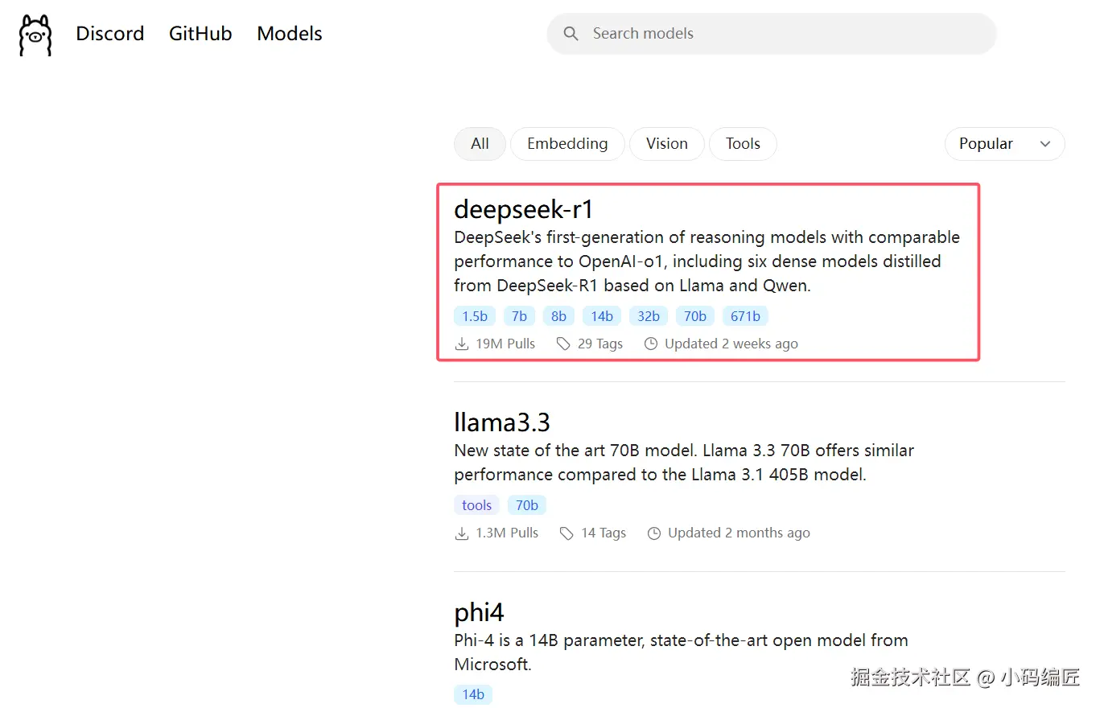
Task: Click the search magnifier icon
Action: pos(571,34)
